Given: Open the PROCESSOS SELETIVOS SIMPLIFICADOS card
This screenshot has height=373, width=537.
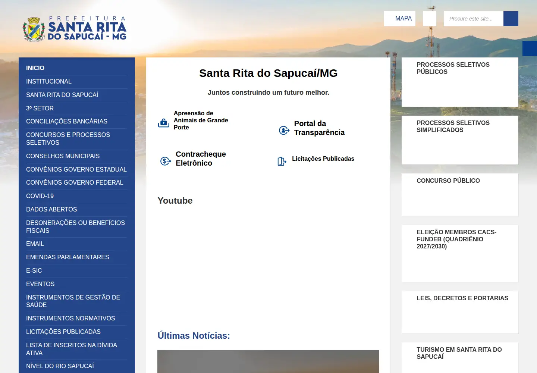Looking at the screenshot, I should click(x=460, y=140).
